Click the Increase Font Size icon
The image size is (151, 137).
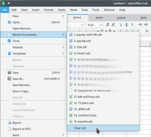(108, 25)
